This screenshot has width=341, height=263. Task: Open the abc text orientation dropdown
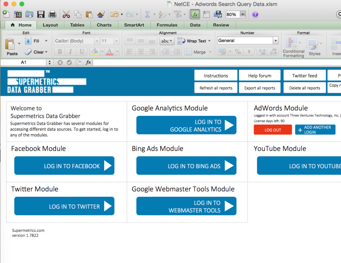(x=167, y=41)
